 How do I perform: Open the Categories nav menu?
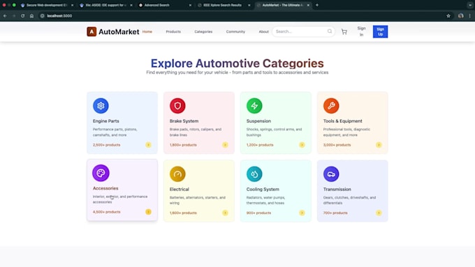(203, 31)
